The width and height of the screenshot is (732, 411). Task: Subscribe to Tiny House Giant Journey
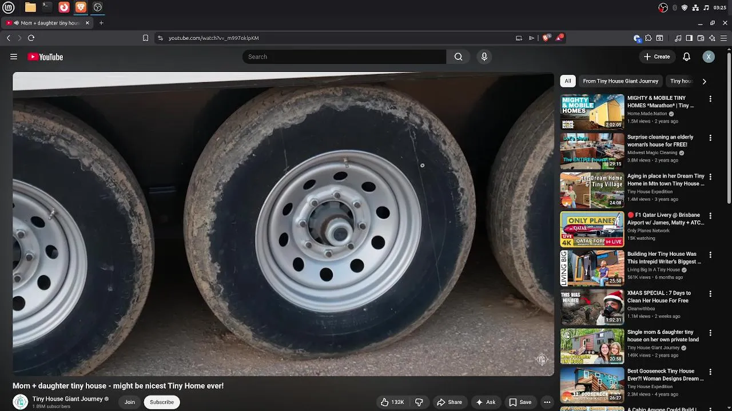pyautogui.click(x=162, y=402)
